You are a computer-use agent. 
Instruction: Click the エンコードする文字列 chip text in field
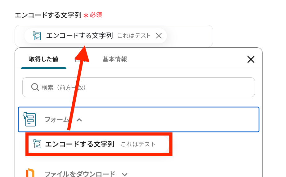tap(79, 36)
